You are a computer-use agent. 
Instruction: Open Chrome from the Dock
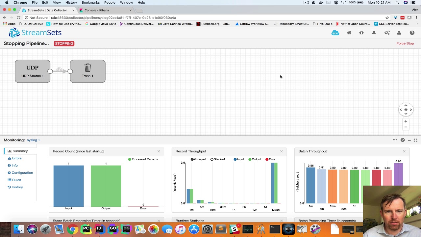click(73, 229)
